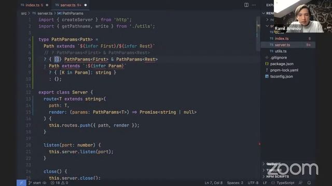This screenshot has width=332, height=186.
Task: Click the 'server.ts' breadcrumb segment
Action: pos(45,13)
